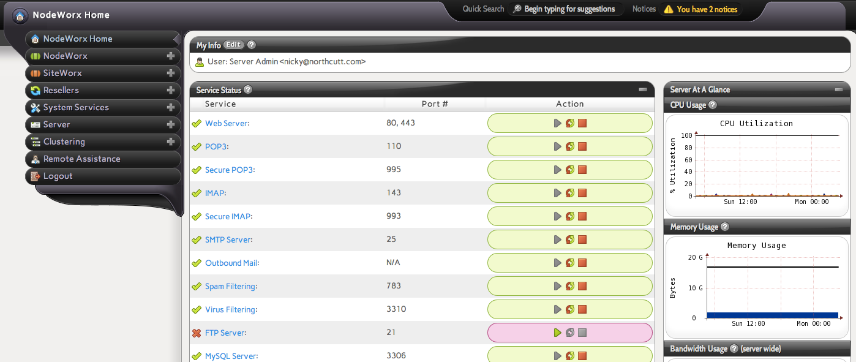
Task: Start the Secure POP3 service
Action: (x=557, y=170)
